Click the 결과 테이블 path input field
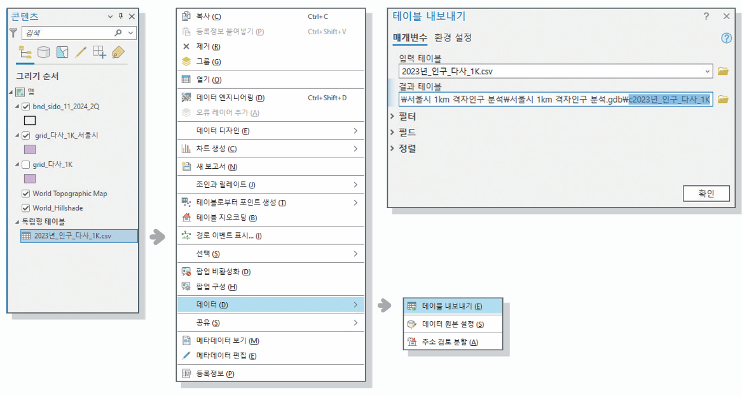This screenshot has width=742, height=396. (556, 99)
